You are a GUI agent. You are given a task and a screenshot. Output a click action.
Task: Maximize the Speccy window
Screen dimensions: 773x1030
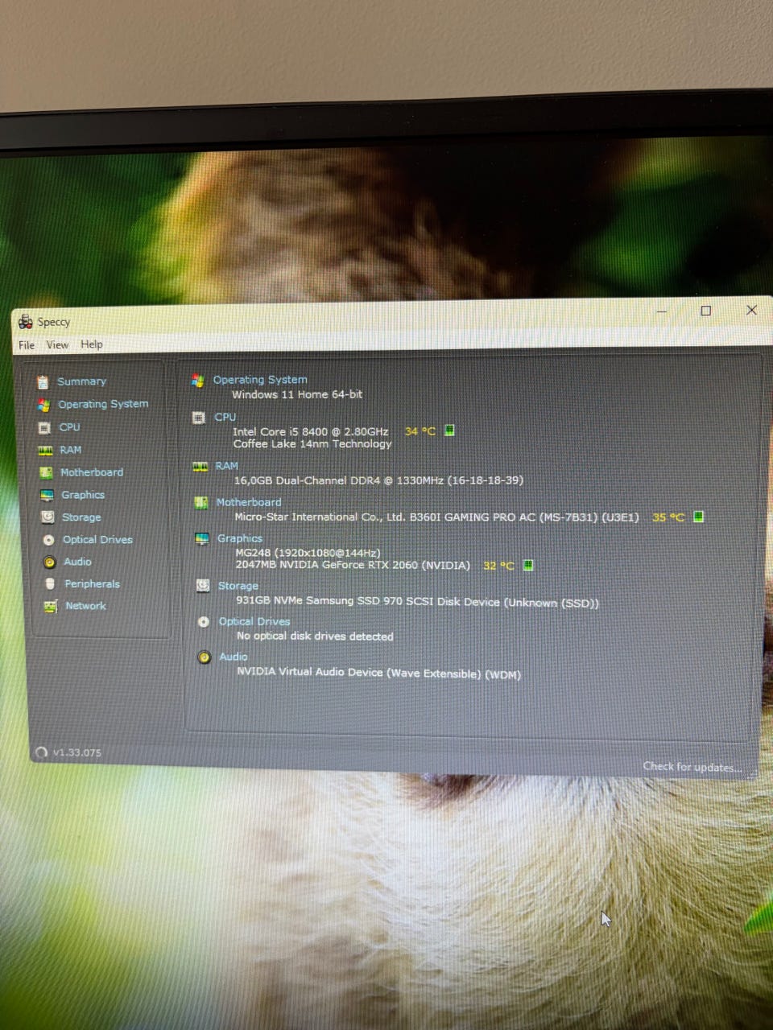pos(705,311)
